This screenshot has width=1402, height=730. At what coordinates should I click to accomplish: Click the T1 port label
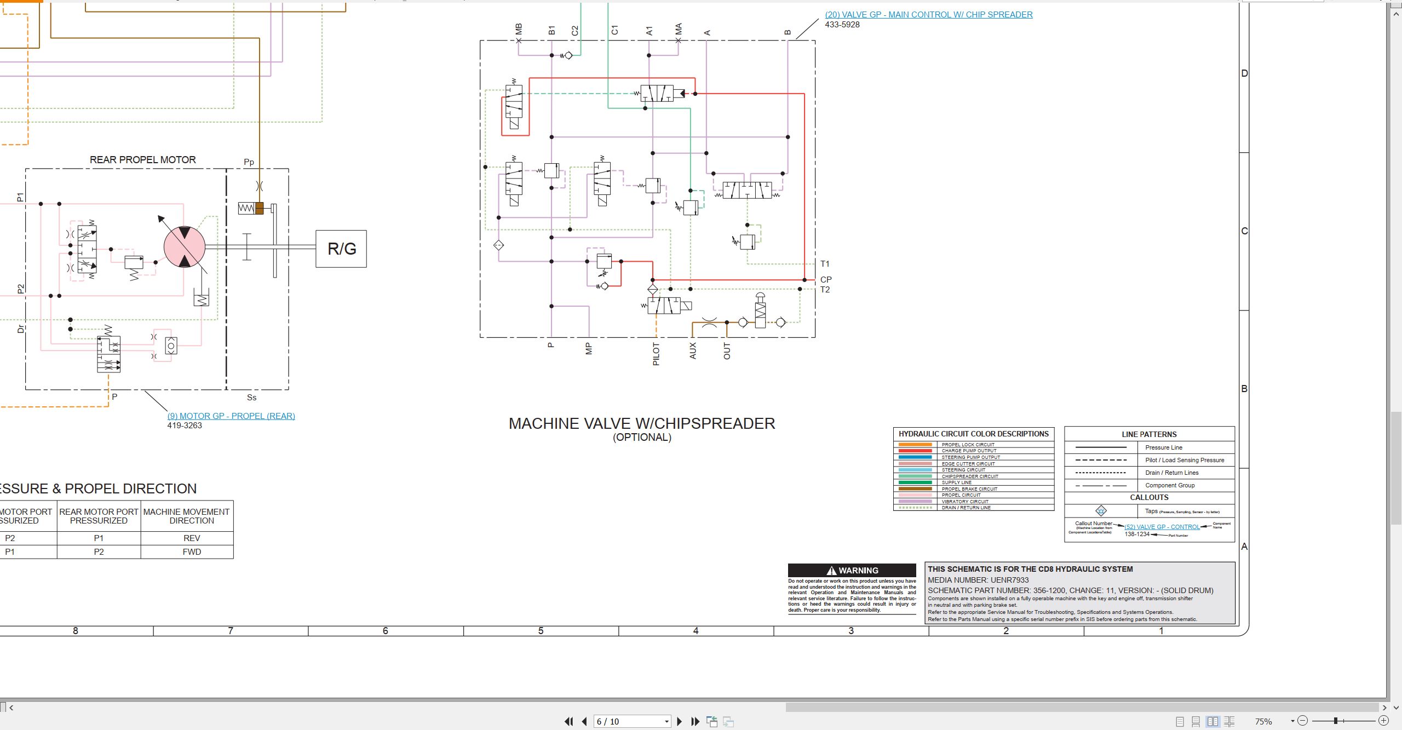(x=825, y=264)
